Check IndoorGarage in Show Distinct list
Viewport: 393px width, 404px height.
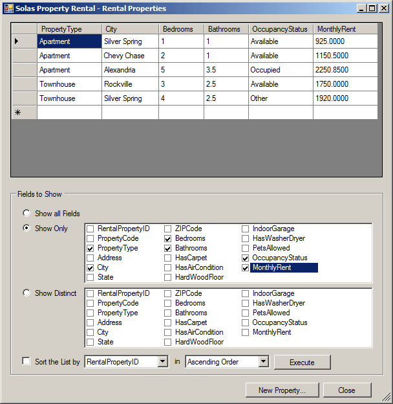(246, 293)
